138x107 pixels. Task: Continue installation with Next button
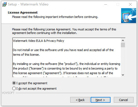coord(100,100)
